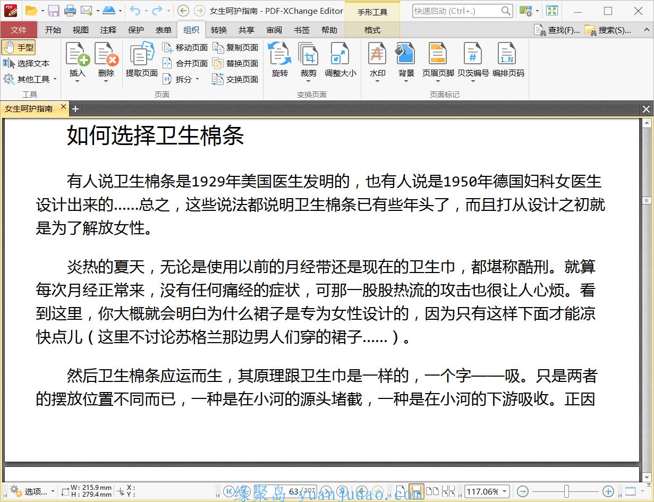Switch to the Convert (转换) ribbon tab

pos(218,30)
